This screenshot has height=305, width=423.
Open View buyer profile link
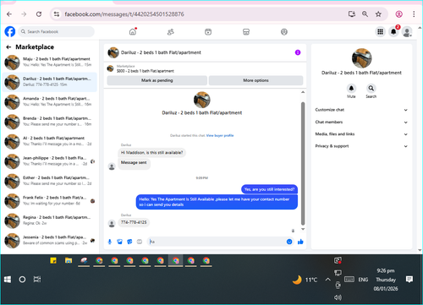coord(220,135)
